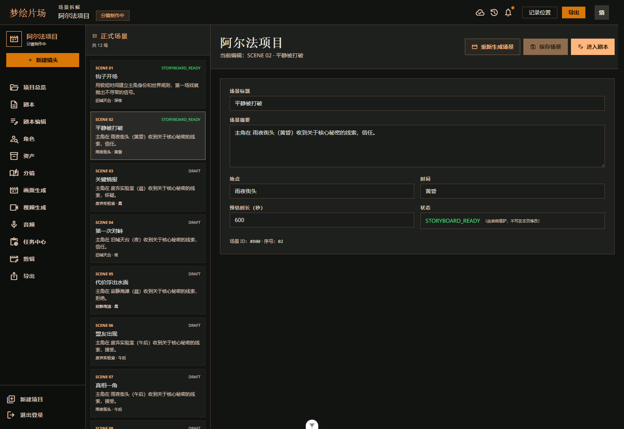This screenshot has width=624, height=429.
Task: Click the 梦绘片场 logo
Action: 28,13
